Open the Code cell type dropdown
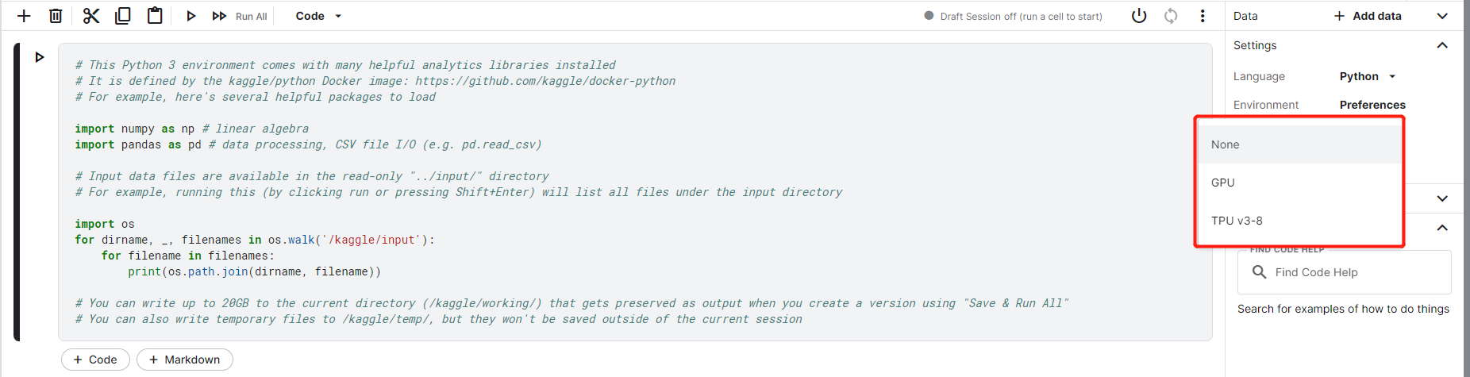The width and height of the screenshot is (1470, 377). pos(318,16)
